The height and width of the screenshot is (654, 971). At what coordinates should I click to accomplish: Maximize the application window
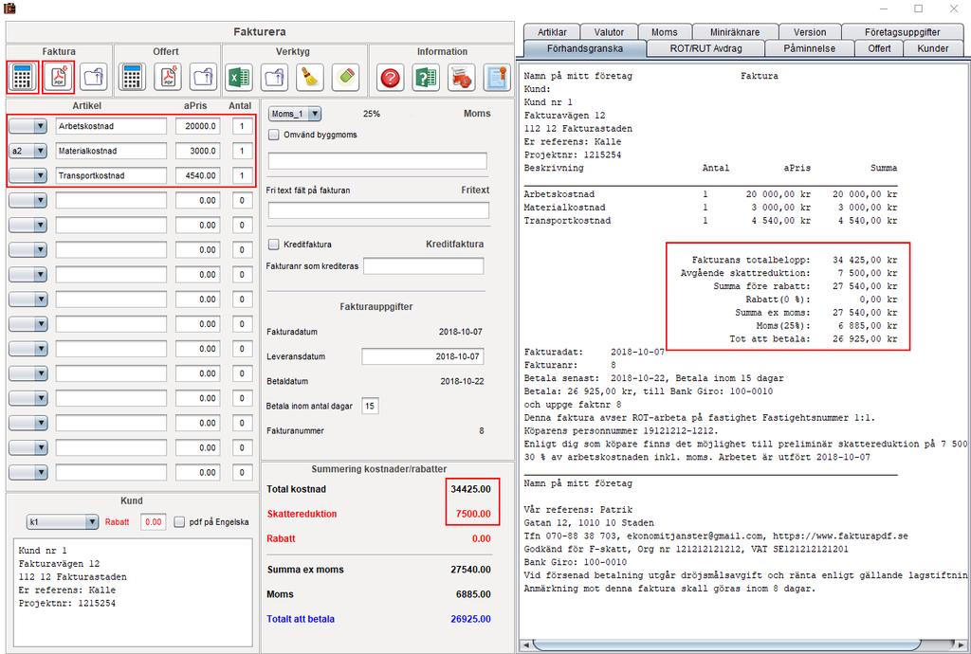(x=918, y=8)
